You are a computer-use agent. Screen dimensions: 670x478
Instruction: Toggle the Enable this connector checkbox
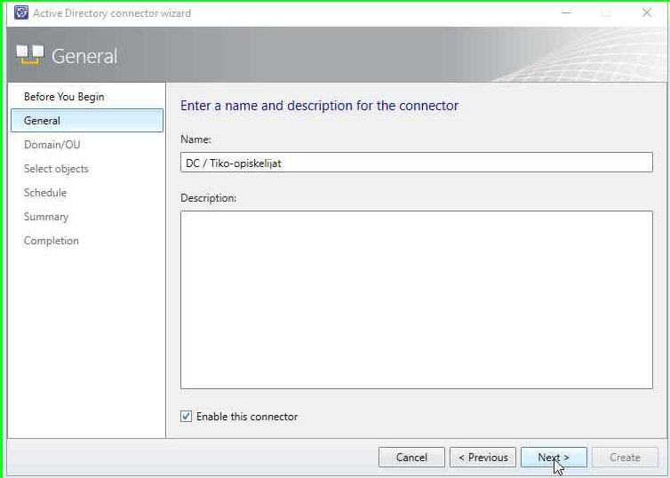pyautogui.click(x=187, y=416)
